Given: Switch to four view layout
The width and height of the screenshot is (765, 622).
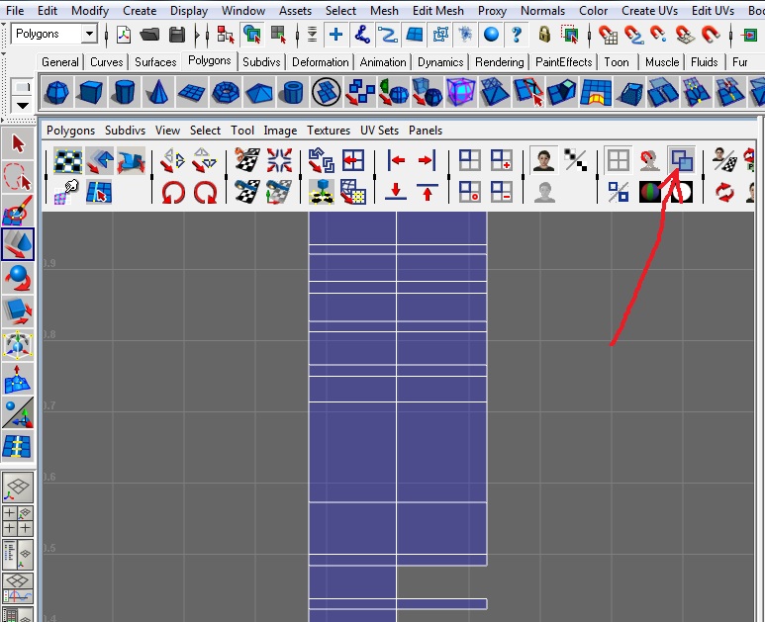Looking at the screenshot, I should pyautogui.click(x=18, y=520).
